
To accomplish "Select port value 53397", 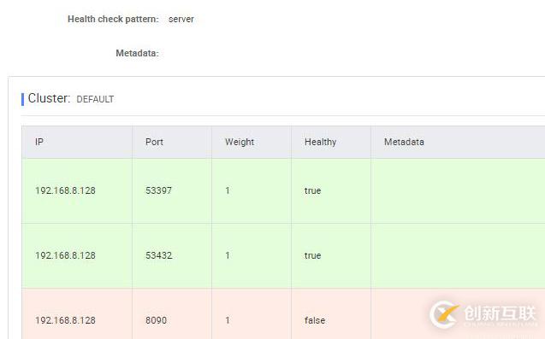I will point(159,190).
